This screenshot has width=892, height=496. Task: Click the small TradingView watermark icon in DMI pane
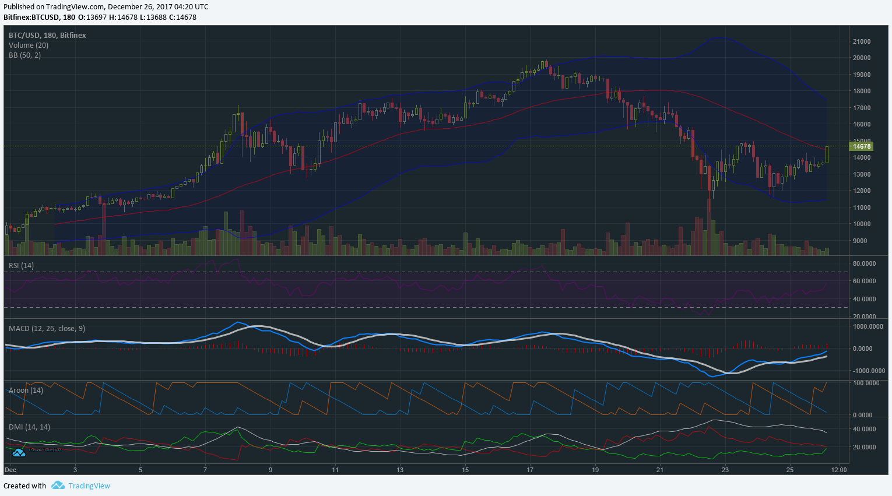point(19,452)
